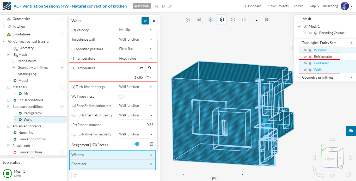
Task: Open the view orientation cube menu
Action: point(188,19)
